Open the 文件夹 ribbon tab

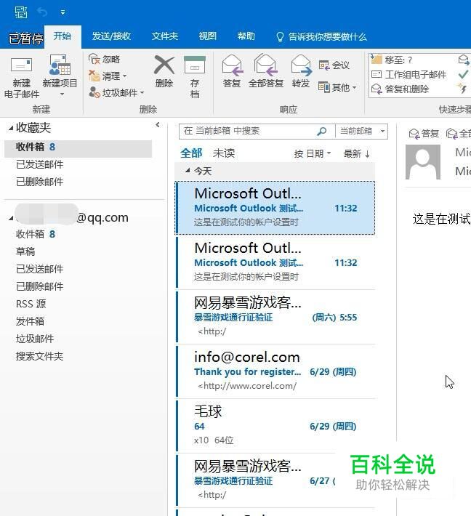point(164,36)
